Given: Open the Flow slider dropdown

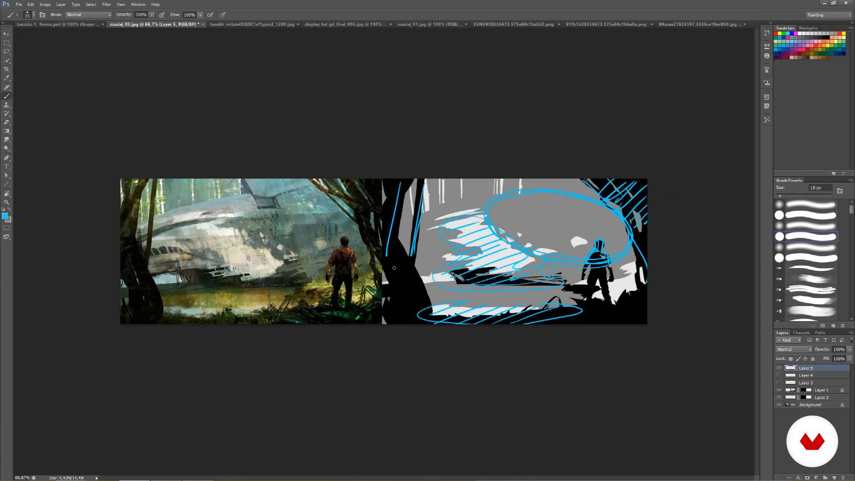Looking at the screenshot, I should point(200,15).
